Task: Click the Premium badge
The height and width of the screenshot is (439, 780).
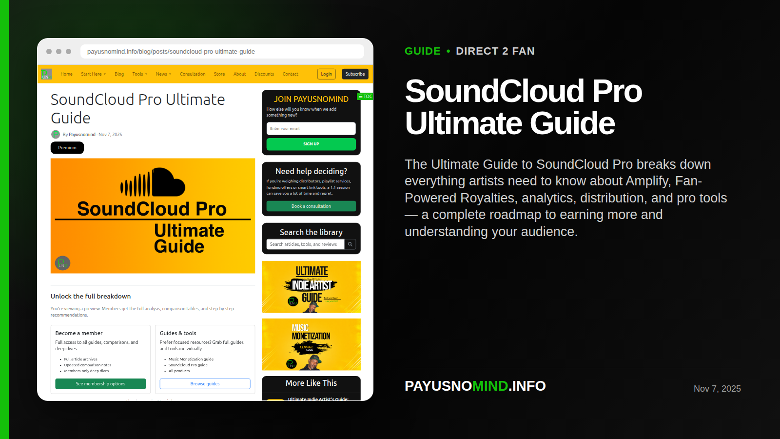Action: [67, 148]
